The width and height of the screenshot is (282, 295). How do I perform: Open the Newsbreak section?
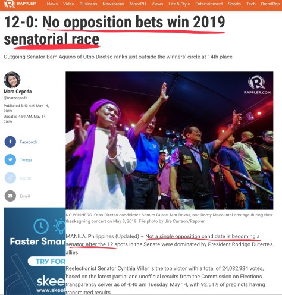(113, 4)
